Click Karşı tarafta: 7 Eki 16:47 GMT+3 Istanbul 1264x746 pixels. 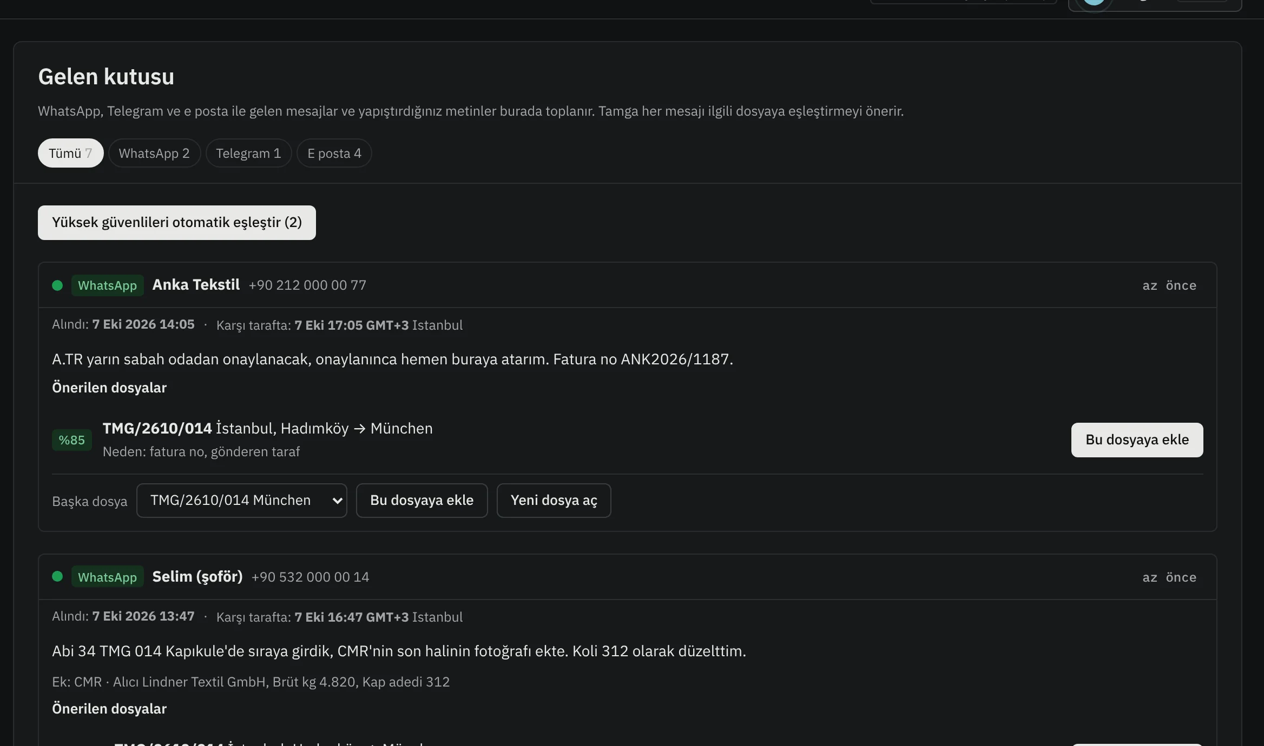point(339,617)
